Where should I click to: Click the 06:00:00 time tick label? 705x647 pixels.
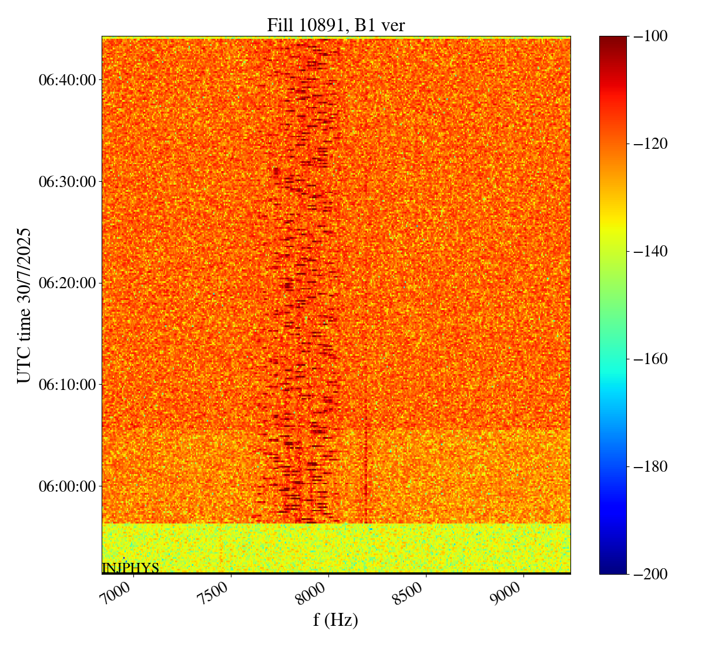pos(67,486)
